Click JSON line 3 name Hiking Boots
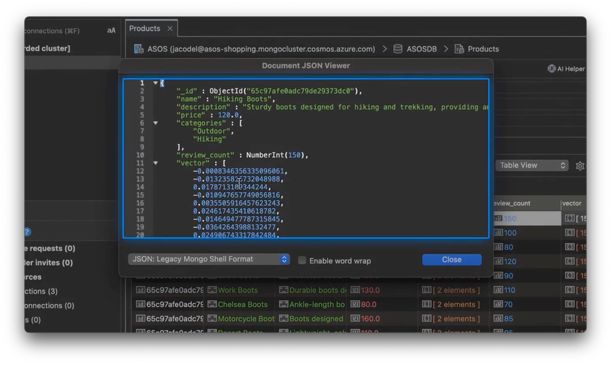Screen dimensions: 611x365 (x=226, y=99)
